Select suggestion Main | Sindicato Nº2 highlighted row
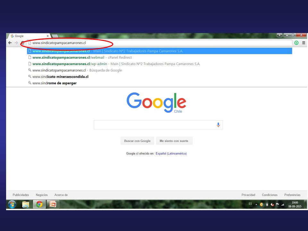Image resolution: width=308 pixels, height=231 pixels. 159,51
